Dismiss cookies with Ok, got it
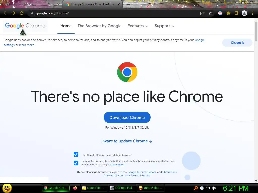Screen dimensions: 258x193 (x=237, y=43)
